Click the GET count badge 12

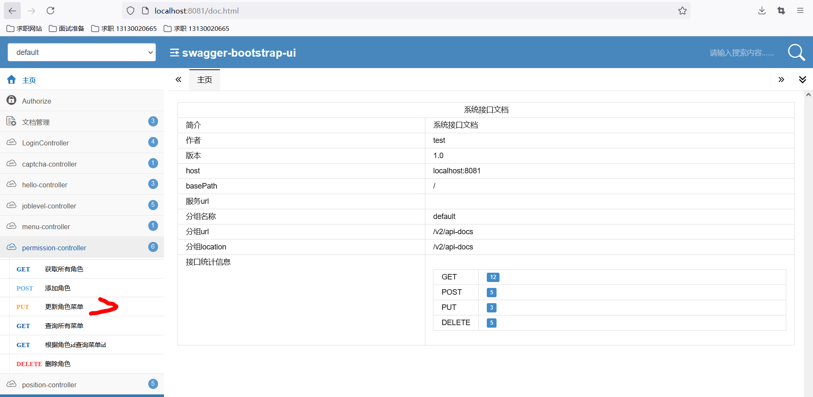[493, 277]
